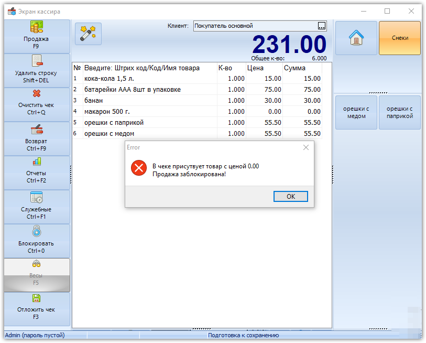Click the magic wand icon button
The height and width of the screenshot is (343, 426).
[88, 34]
